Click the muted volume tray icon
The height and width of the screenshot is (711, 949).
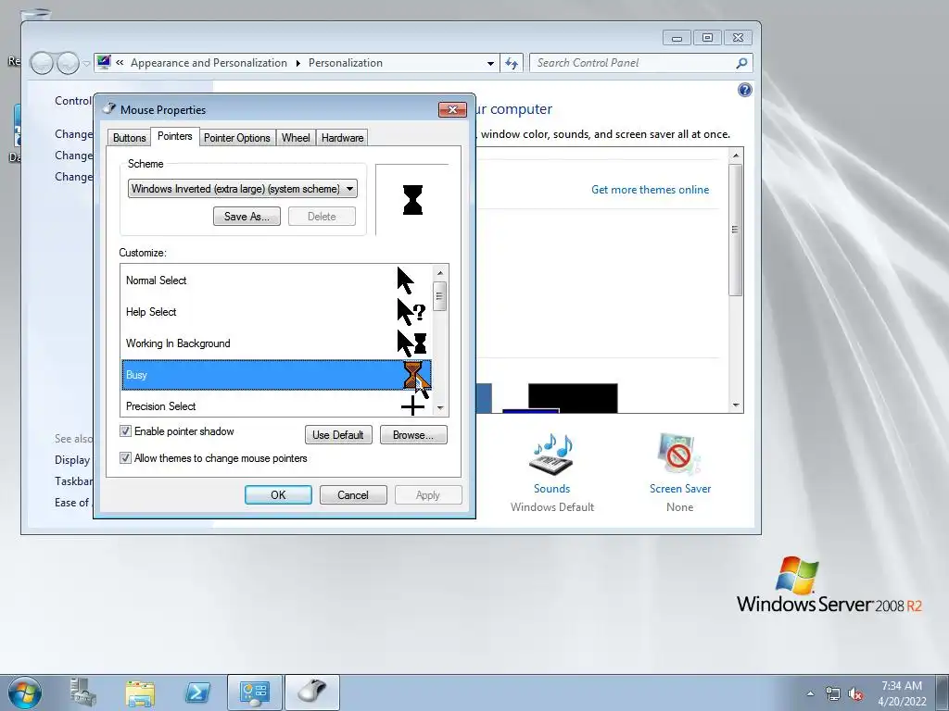pyautogui.click(x=855, y=693)
